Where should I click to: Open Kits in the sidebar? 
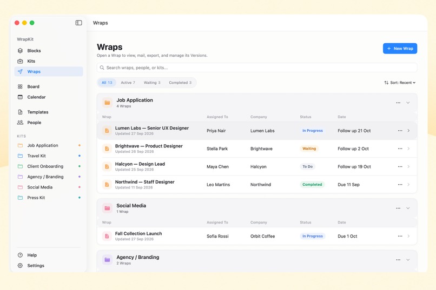(49, 61)
